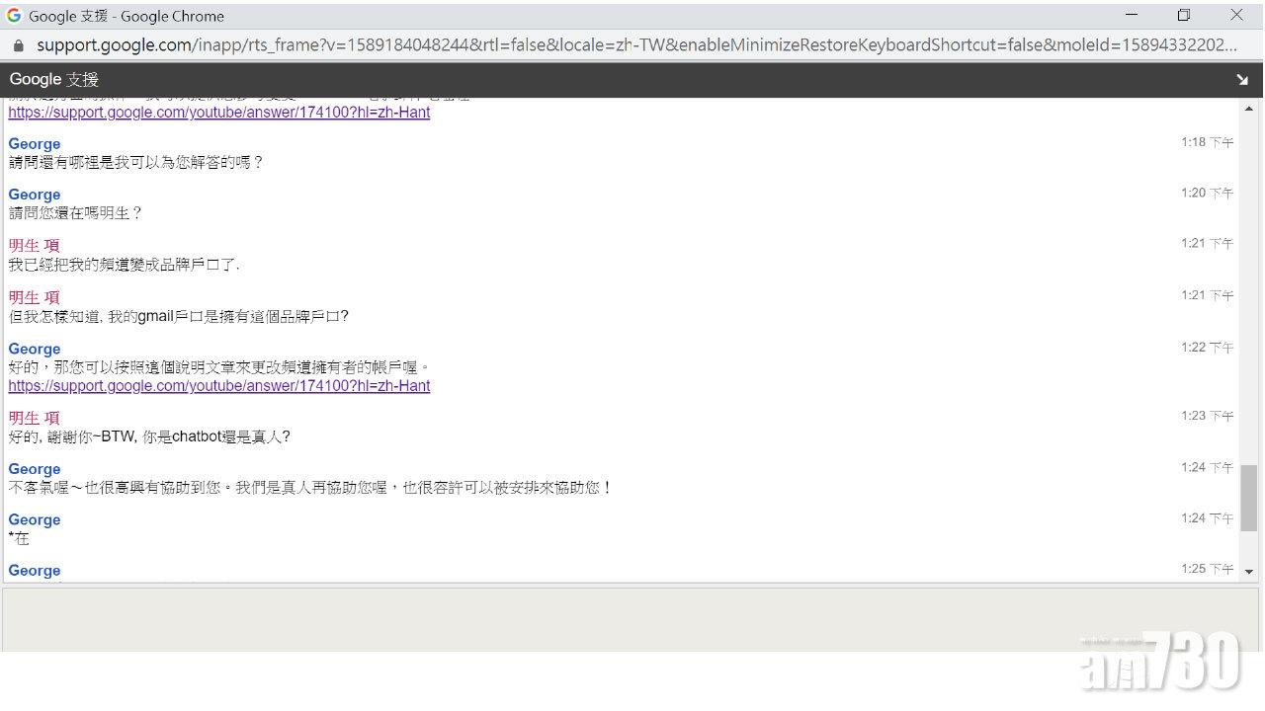Click the padlock icon beside the URL
The image size is (1265, 711).
point(17,45)
